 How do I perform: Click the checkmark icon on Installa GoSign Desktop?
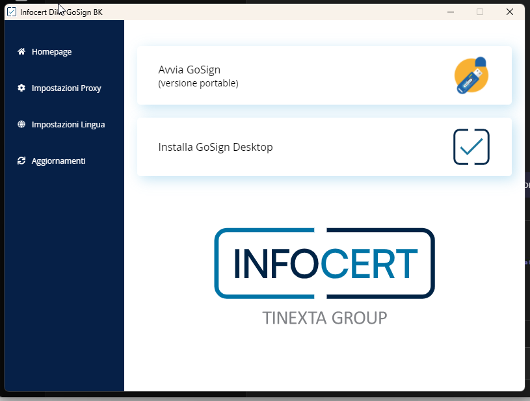point(471,147)
